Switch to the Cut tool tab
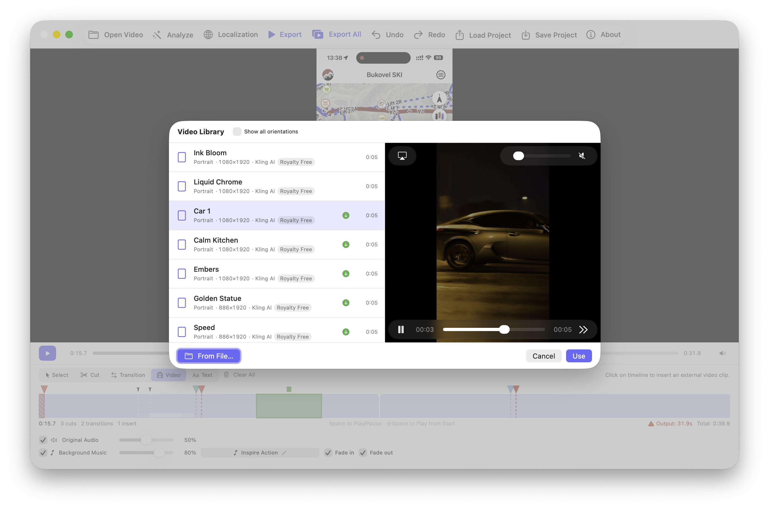Screen dimensions: 769x509 click(x=90, y=375)
